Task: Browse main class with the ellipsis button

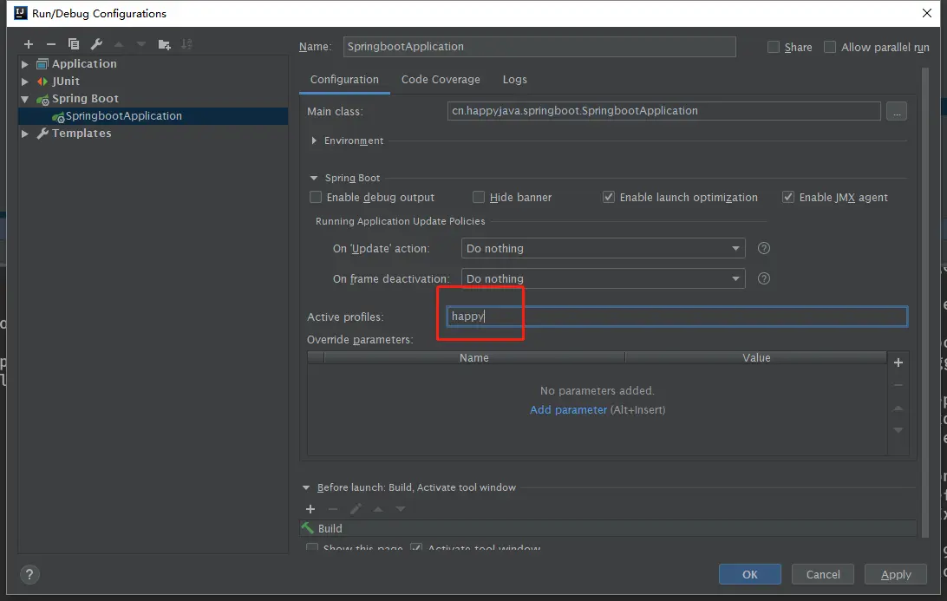Action: coord(897,111)
